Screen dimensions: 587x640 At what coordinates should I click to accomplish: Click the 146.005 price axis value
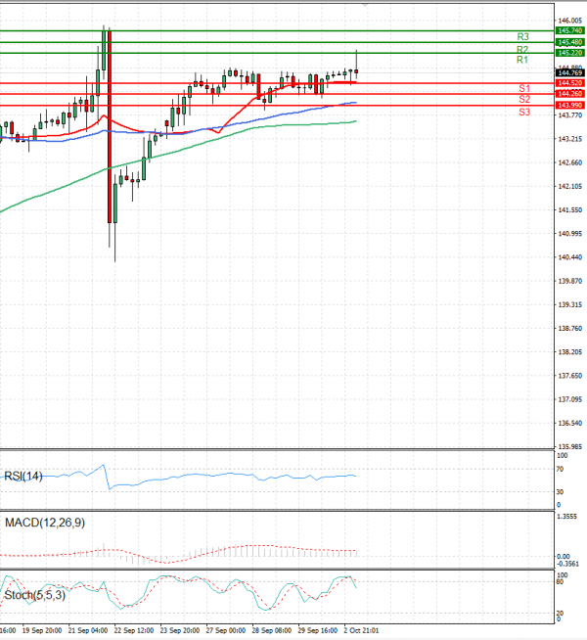pos(569,21)
